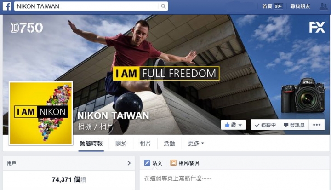Toggle the 追蹤中 following checkmark button

tap(265, 125)
